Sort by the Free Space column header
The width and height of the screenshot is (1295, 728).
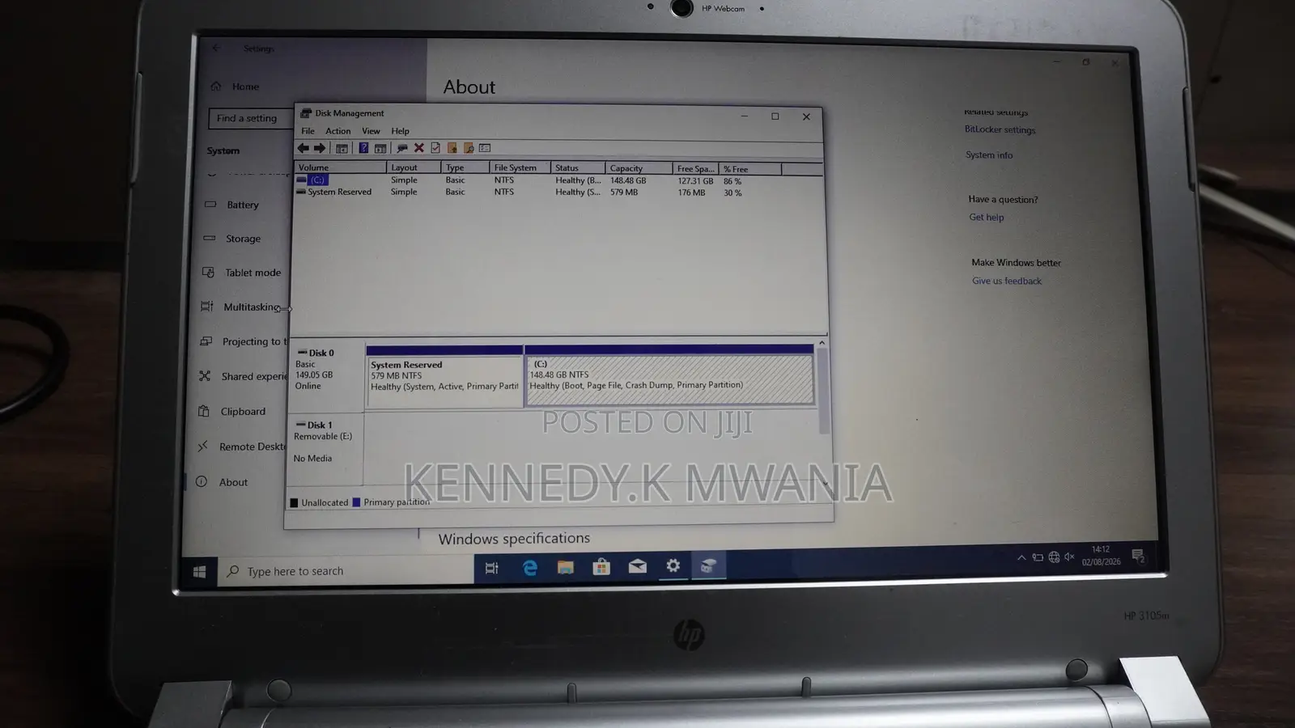pos(695,168)
